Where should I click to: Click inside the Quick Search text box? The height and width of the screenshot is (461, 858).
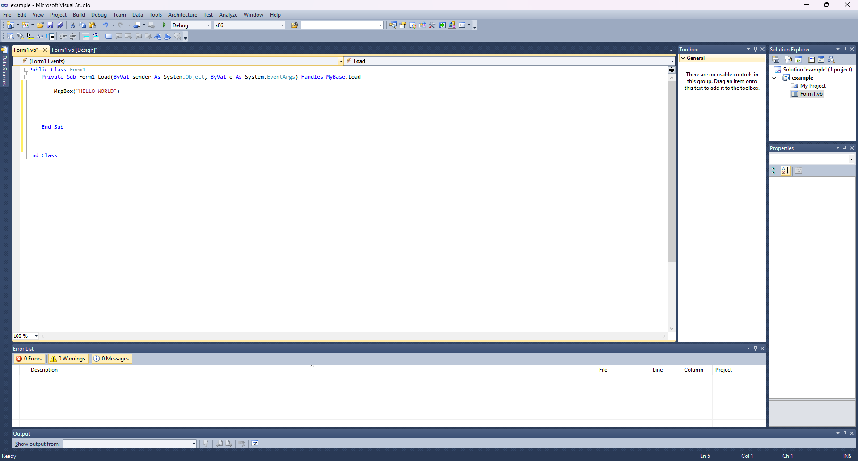(x=340, y=25)
